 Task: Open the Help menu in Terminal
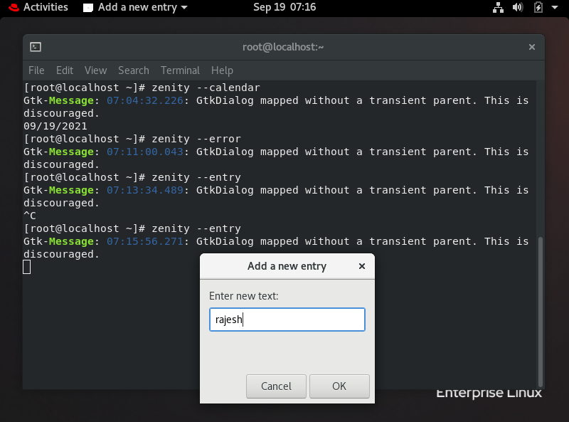click(x=222, y=70)
